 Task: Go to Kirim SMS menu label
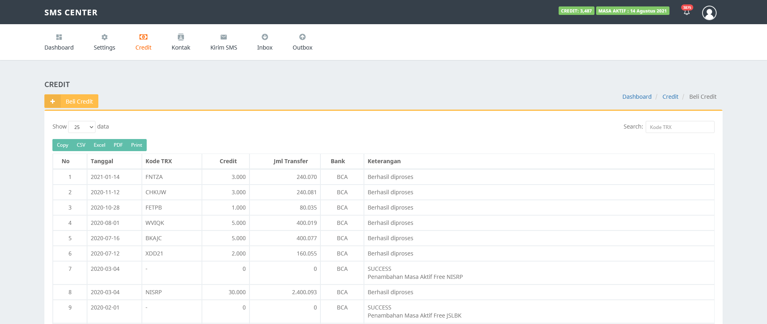point(224,48)
